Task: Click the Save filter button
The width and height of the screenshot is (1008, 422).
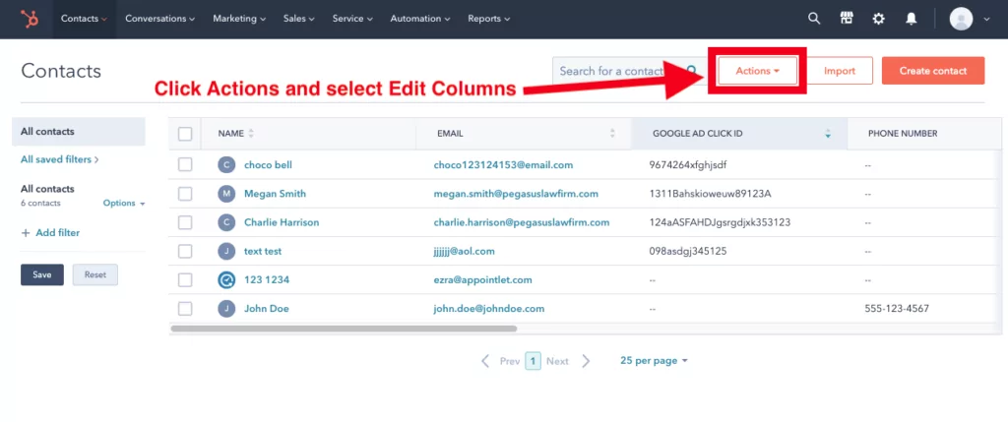Action: [x=41, y=274]
